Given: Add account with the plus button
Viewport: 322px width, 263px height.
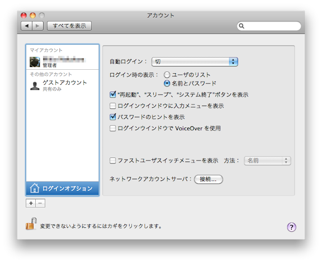Looking at the screenshot, I should pyautogui.click(x=31, y=203).
